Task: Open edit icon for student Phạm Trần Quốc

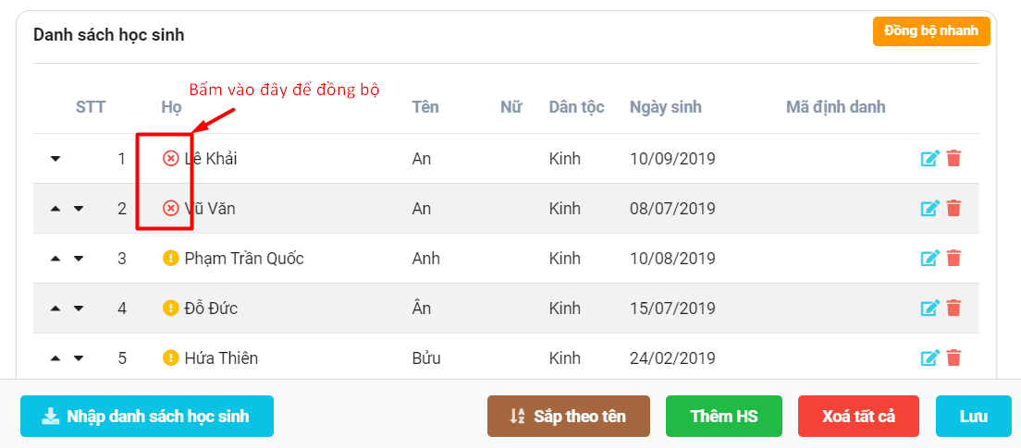Action: coord(930,259)
